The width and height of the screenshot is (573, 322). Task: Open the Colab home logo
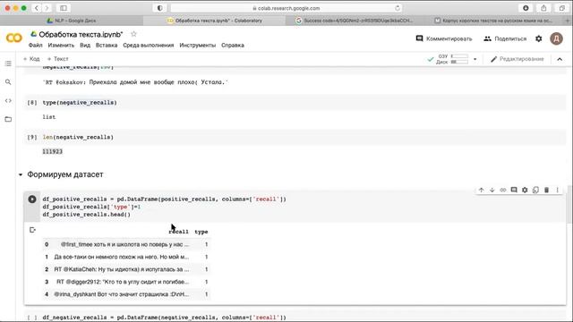click(14, 38)
